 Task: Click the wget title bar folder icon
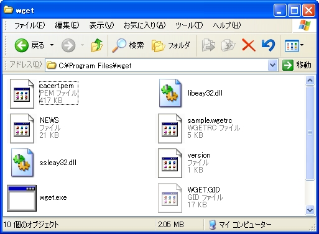pos(8,9)
